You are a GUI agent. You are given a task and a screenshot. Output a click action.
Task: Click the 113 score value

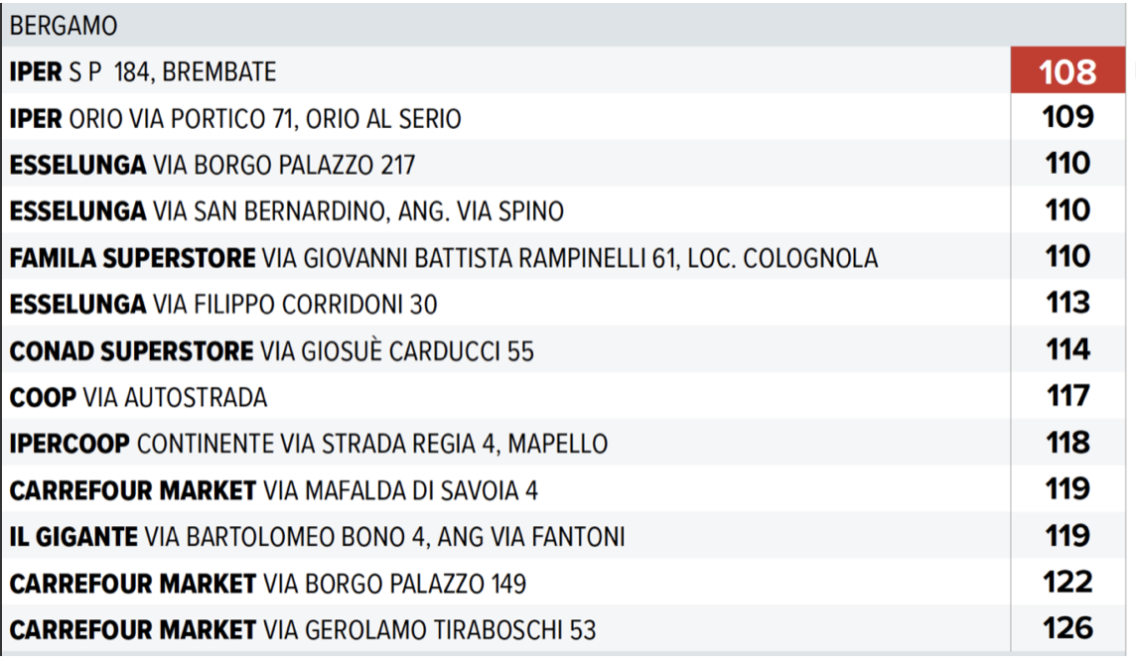tap(1067, 303)
